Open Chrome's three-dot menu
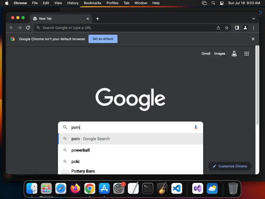The image size is (265, 199). click(x=254, y=28)
